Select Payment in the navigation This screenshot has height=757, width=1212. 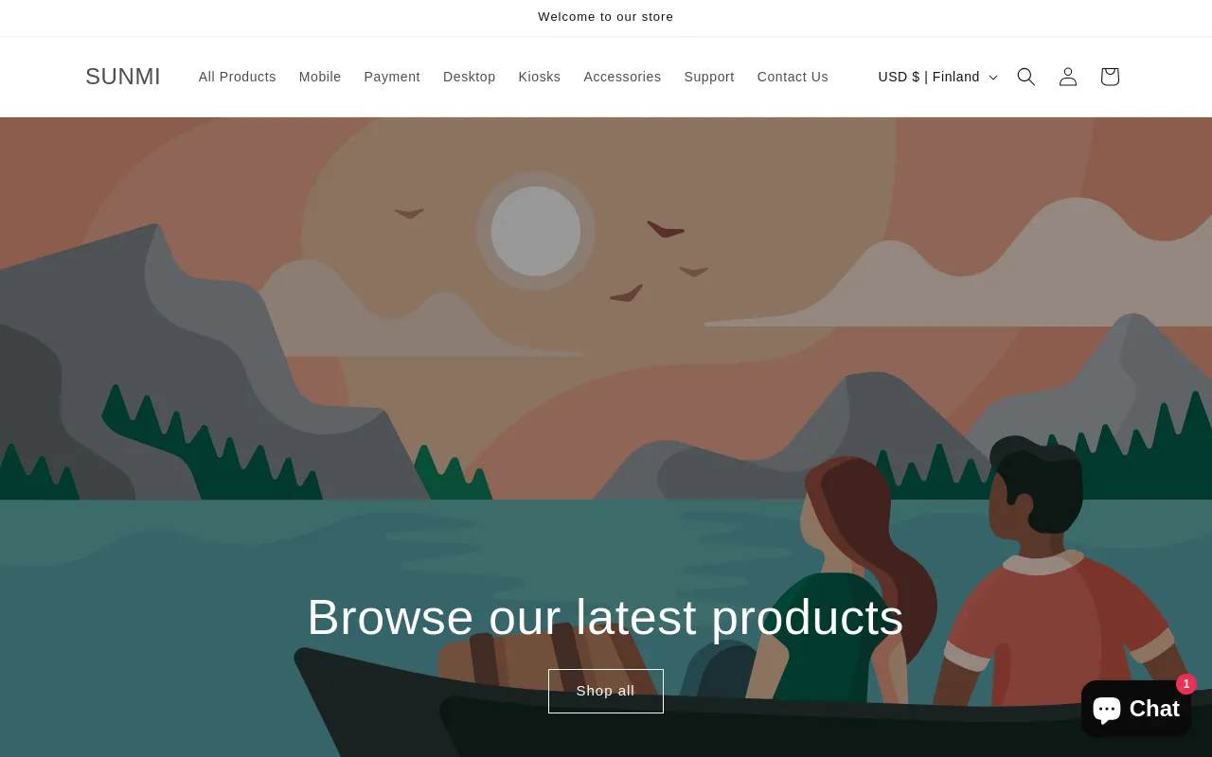(392, 77)
